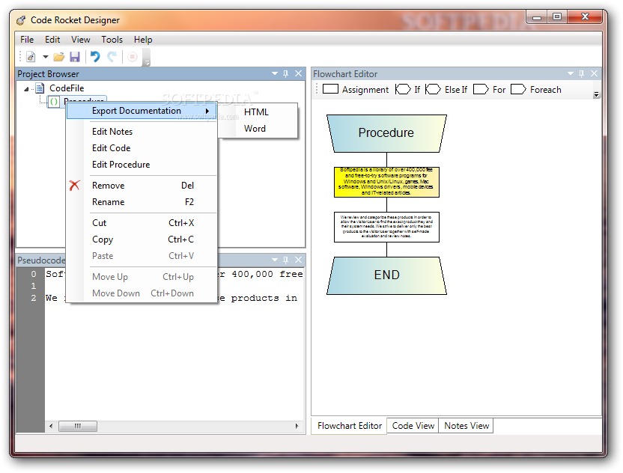Switch to the Flowchart Editor tab
Screen dimensions: 623x473
pyautogui.click(x=349, y=426)
